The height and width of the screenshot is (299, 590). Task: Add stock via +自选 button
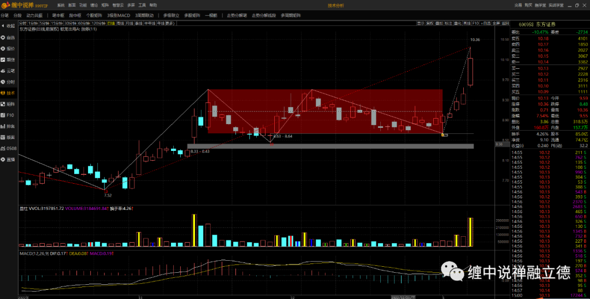486,24
